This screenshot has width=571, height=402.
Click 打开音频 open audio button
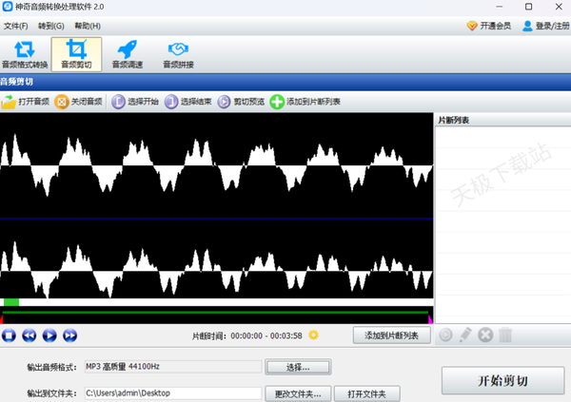(26, 102)
